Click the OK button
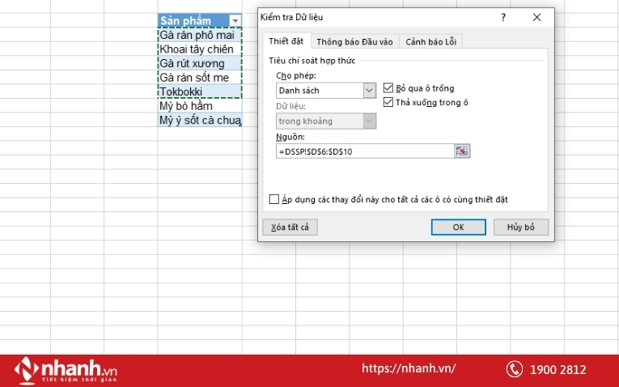 pos(458,228)
